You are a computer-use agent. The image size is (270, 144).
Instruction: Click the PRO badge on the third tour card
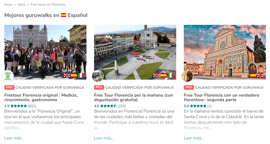pyautogui.click(x=189, y=87)
